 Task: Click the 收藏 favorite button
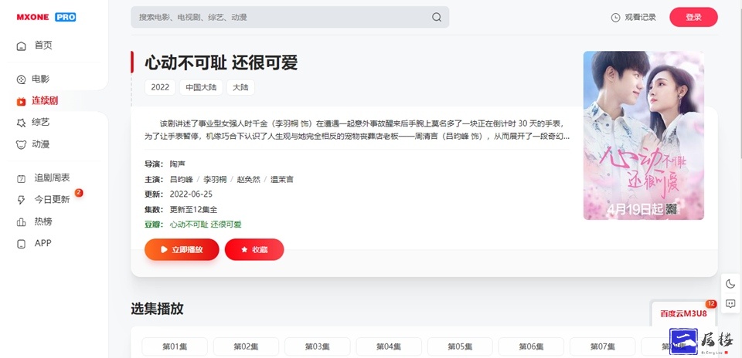[254, 249]
